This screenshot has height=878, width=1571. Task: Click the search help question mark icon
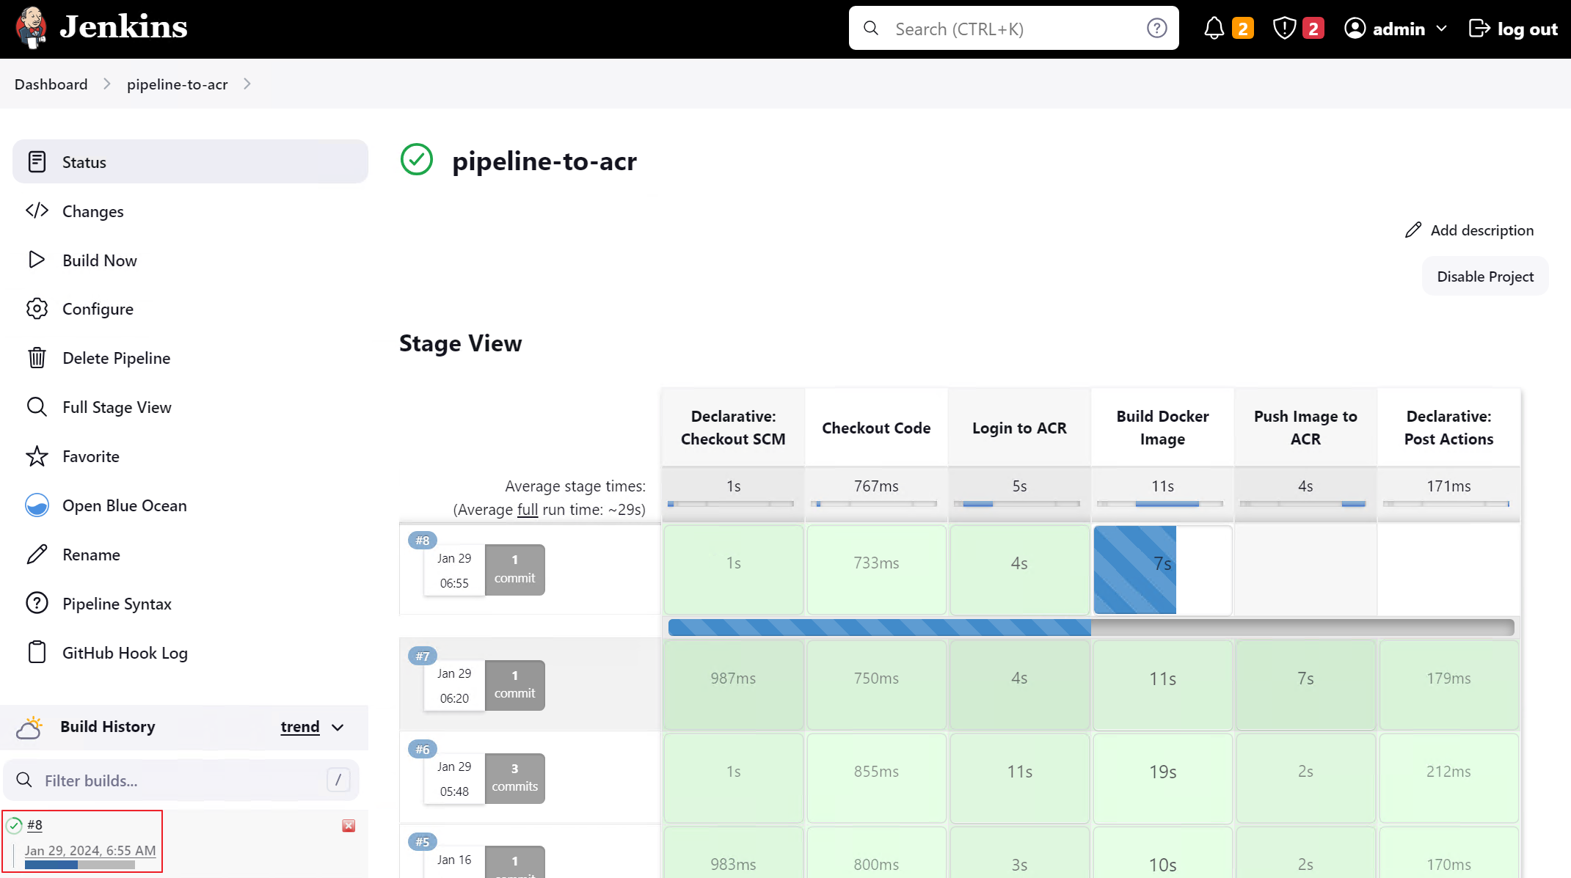click(1156, 29)
